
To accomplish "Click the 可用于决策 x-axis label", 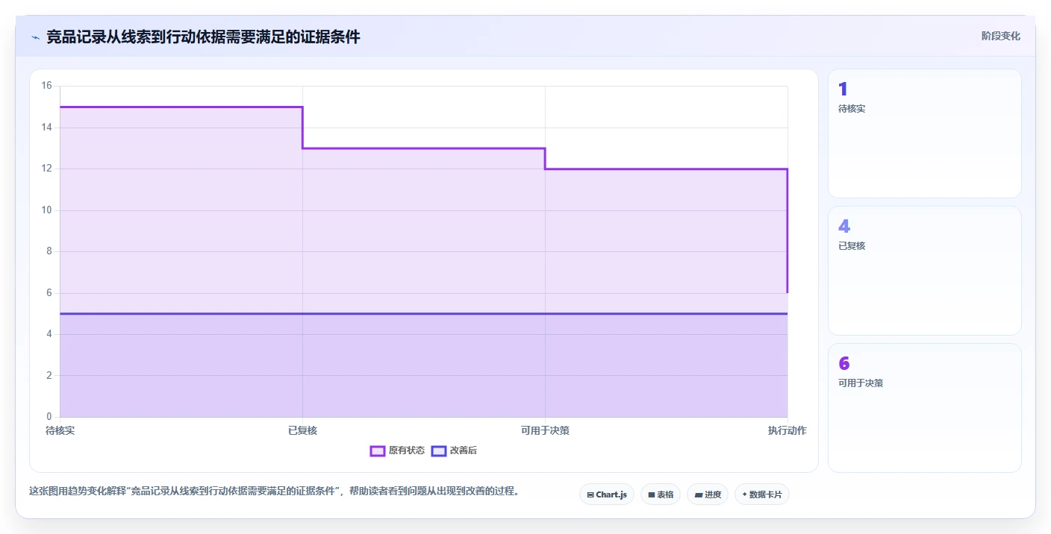I will [545, 430].
